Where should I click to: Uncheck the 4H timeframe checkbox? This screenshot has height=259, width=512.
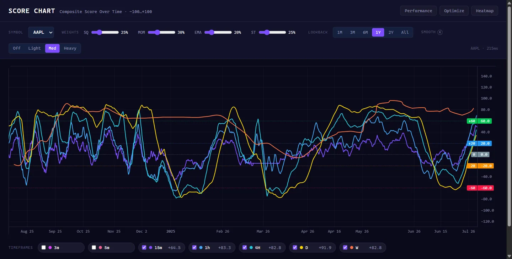tap(245, 248)
